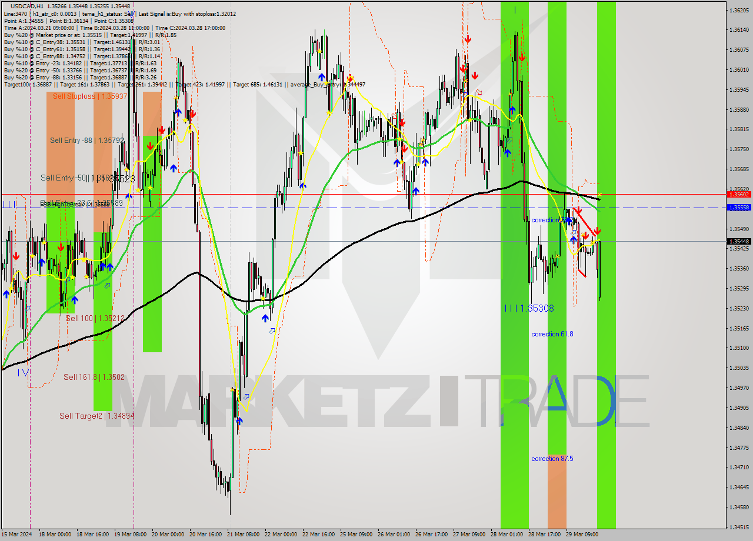Select the Buy %10 @ Entry -23 line
This screenshot has width=753, height=541.
coord(80,63)
